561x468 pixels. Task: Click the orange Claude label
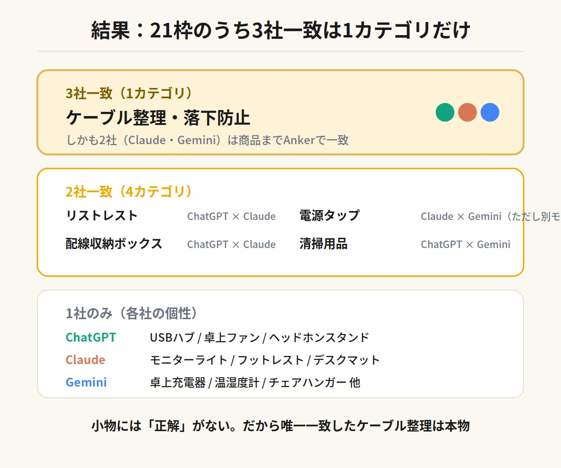[x=85, y=360]
